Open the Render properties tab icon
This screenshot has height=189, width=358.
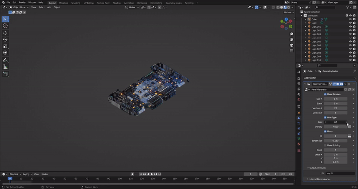pyautogui.click(x=299, y=79)
